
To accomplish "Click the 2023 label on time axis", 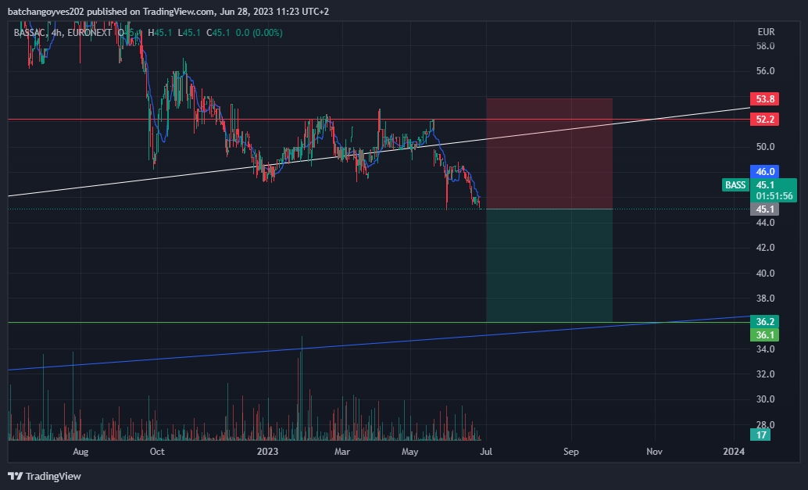I will (267, 452).
